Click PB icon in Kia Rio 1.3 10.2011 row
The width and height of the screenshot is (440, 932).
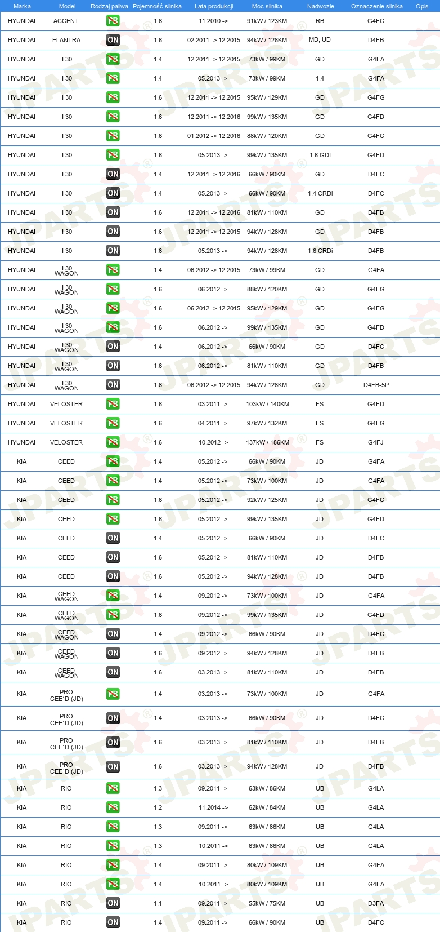click(113, 846)
